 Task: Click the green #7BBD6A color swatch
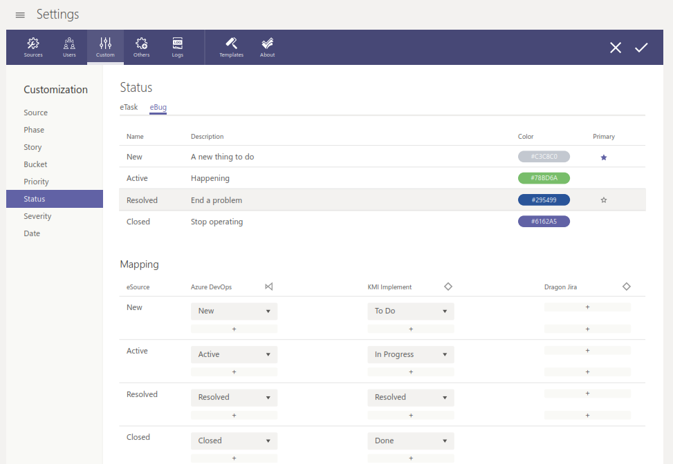coord(544,178)
